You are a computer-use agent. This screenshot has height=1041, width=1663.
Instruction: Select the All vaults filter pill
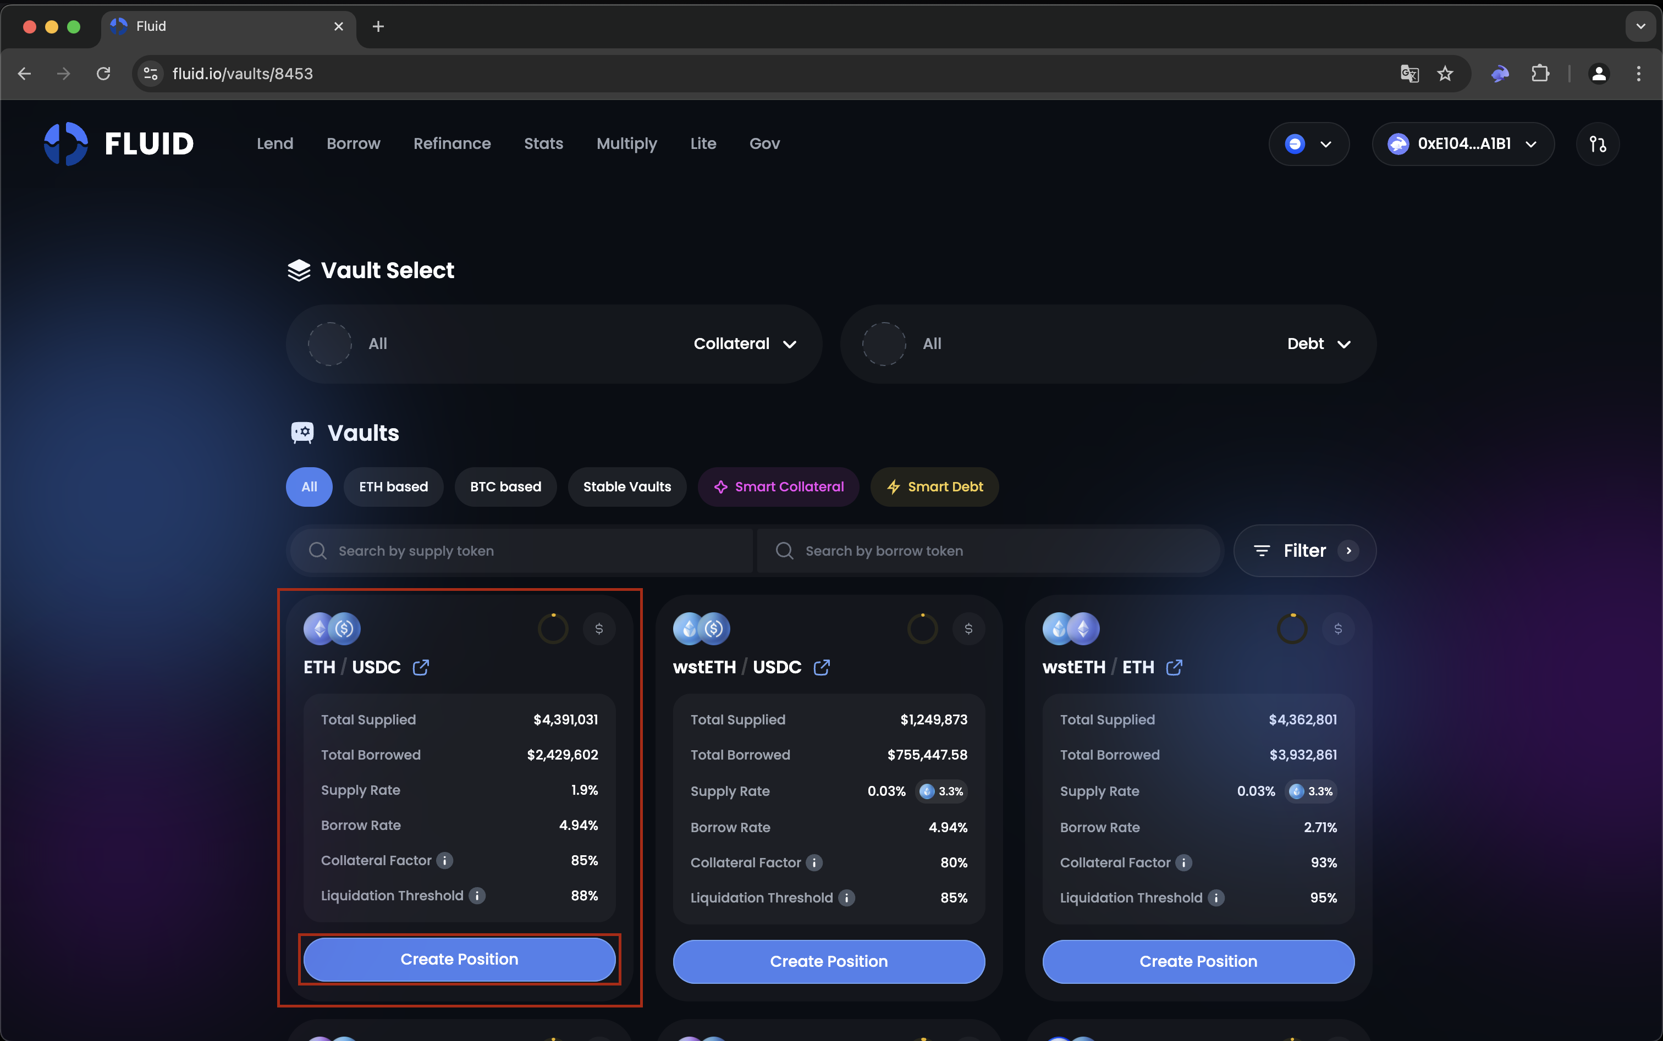click(309, 487)
